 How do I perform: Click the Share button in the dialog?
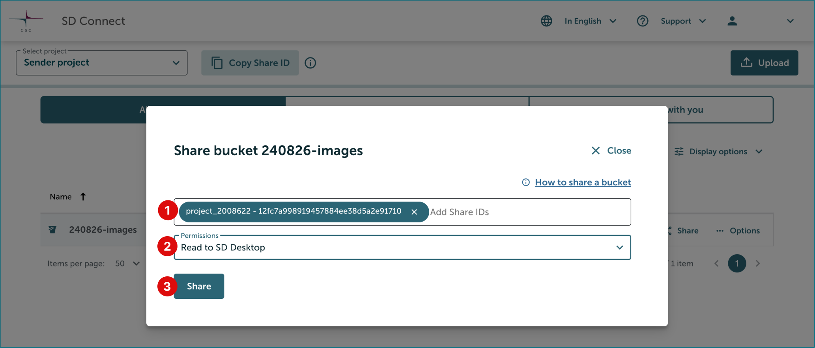pos(199,286)
